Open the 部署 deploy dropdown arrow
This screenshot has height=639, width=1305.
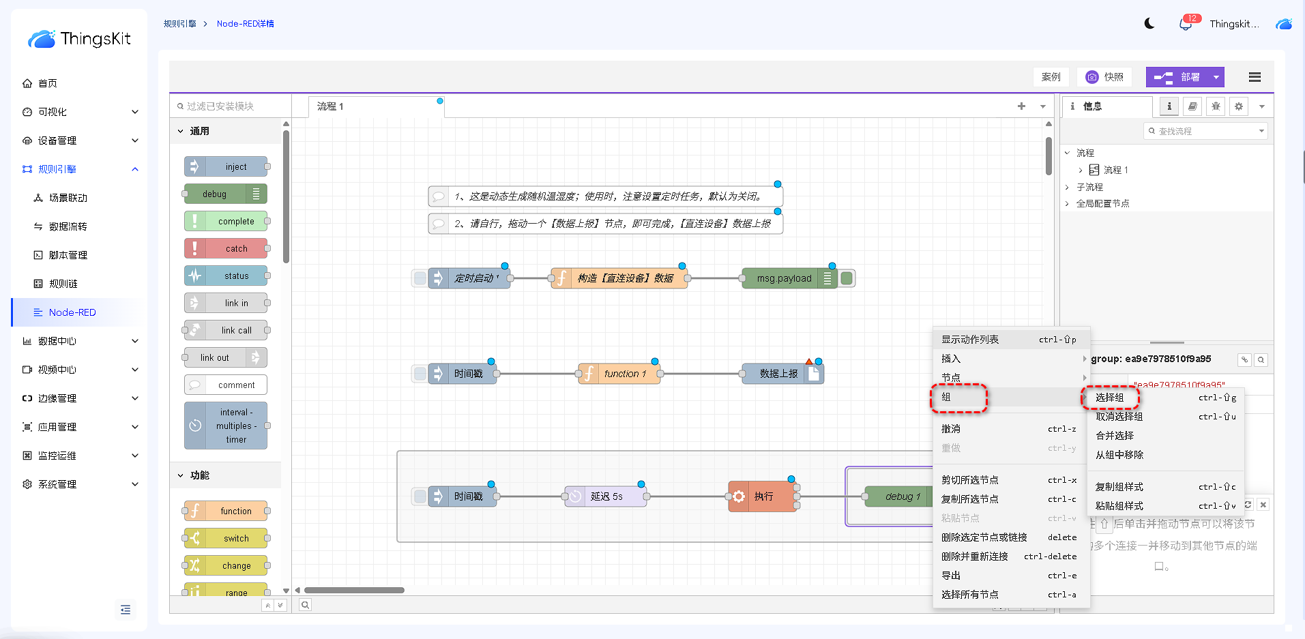(x=1216, y=77)
